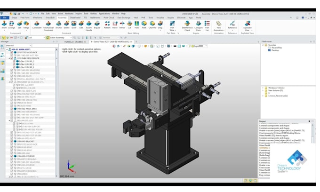
Task: Toggle the SHOT PIN component checkbox
Action: (12, 56)
